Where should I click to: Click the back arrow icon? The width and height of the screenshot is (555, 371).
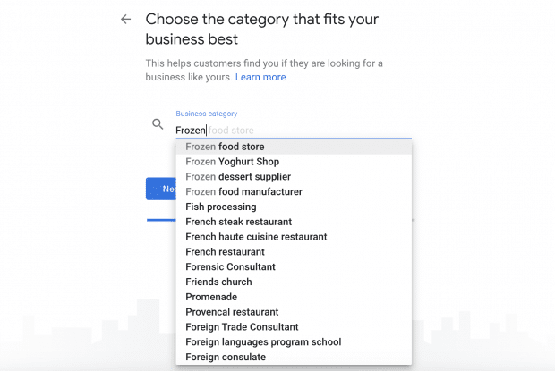pyautogui.click(x=125, y=20)
